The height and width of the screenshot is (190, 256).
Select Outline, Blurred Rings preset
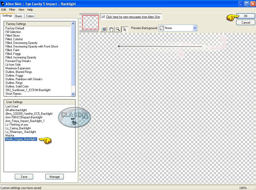coord(19,72)
